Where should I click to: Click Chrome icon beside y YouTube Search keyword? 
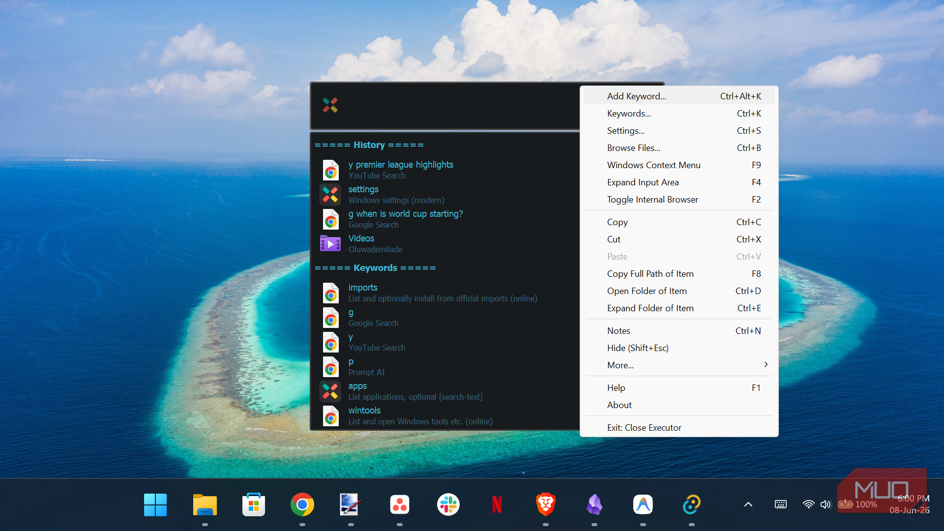[x=330, y=342]
